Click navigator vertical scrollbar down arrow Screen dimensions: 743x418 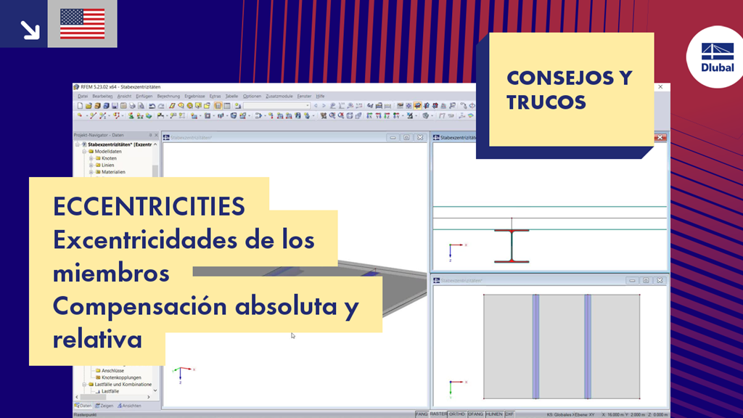tap(155, 391)
